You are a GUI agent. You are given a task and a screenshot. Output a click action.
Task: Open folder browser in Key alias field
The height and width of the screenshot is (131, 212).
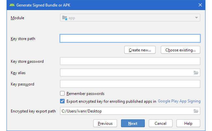196,72
